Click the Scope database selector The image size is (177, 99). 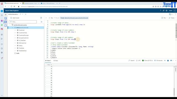74,18
